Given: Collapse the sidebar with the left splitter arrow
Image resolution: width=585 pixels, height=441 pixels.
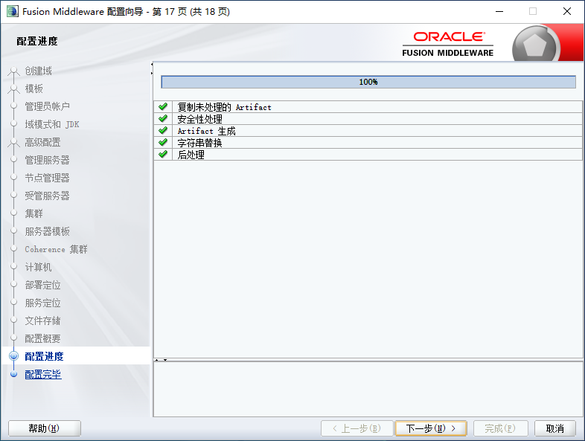Looking at the screenshot, I should click(152, 65).
